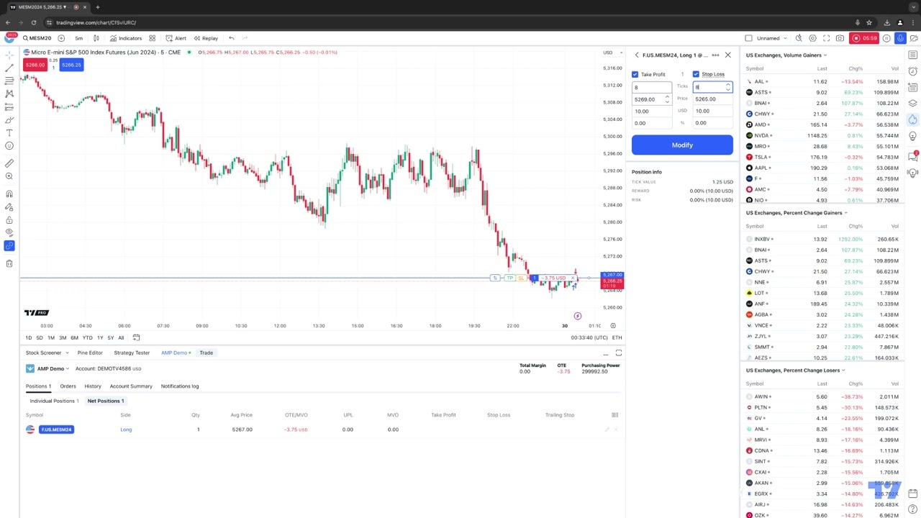This screenshot has width=921, height=518.
Task: Click the remove objects trash icon
Action: coord(9,263)
